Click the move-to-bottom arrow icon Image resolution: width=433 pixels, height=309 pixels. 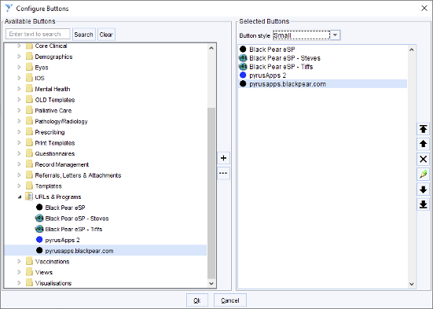point(423,204)
